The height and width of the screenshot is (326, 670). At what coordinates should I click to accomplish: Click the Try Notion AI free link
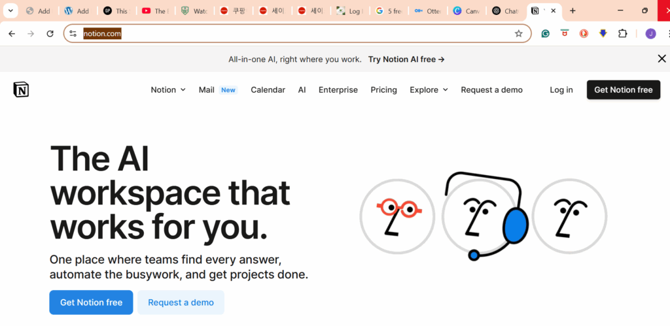click(x=406, y=59)
